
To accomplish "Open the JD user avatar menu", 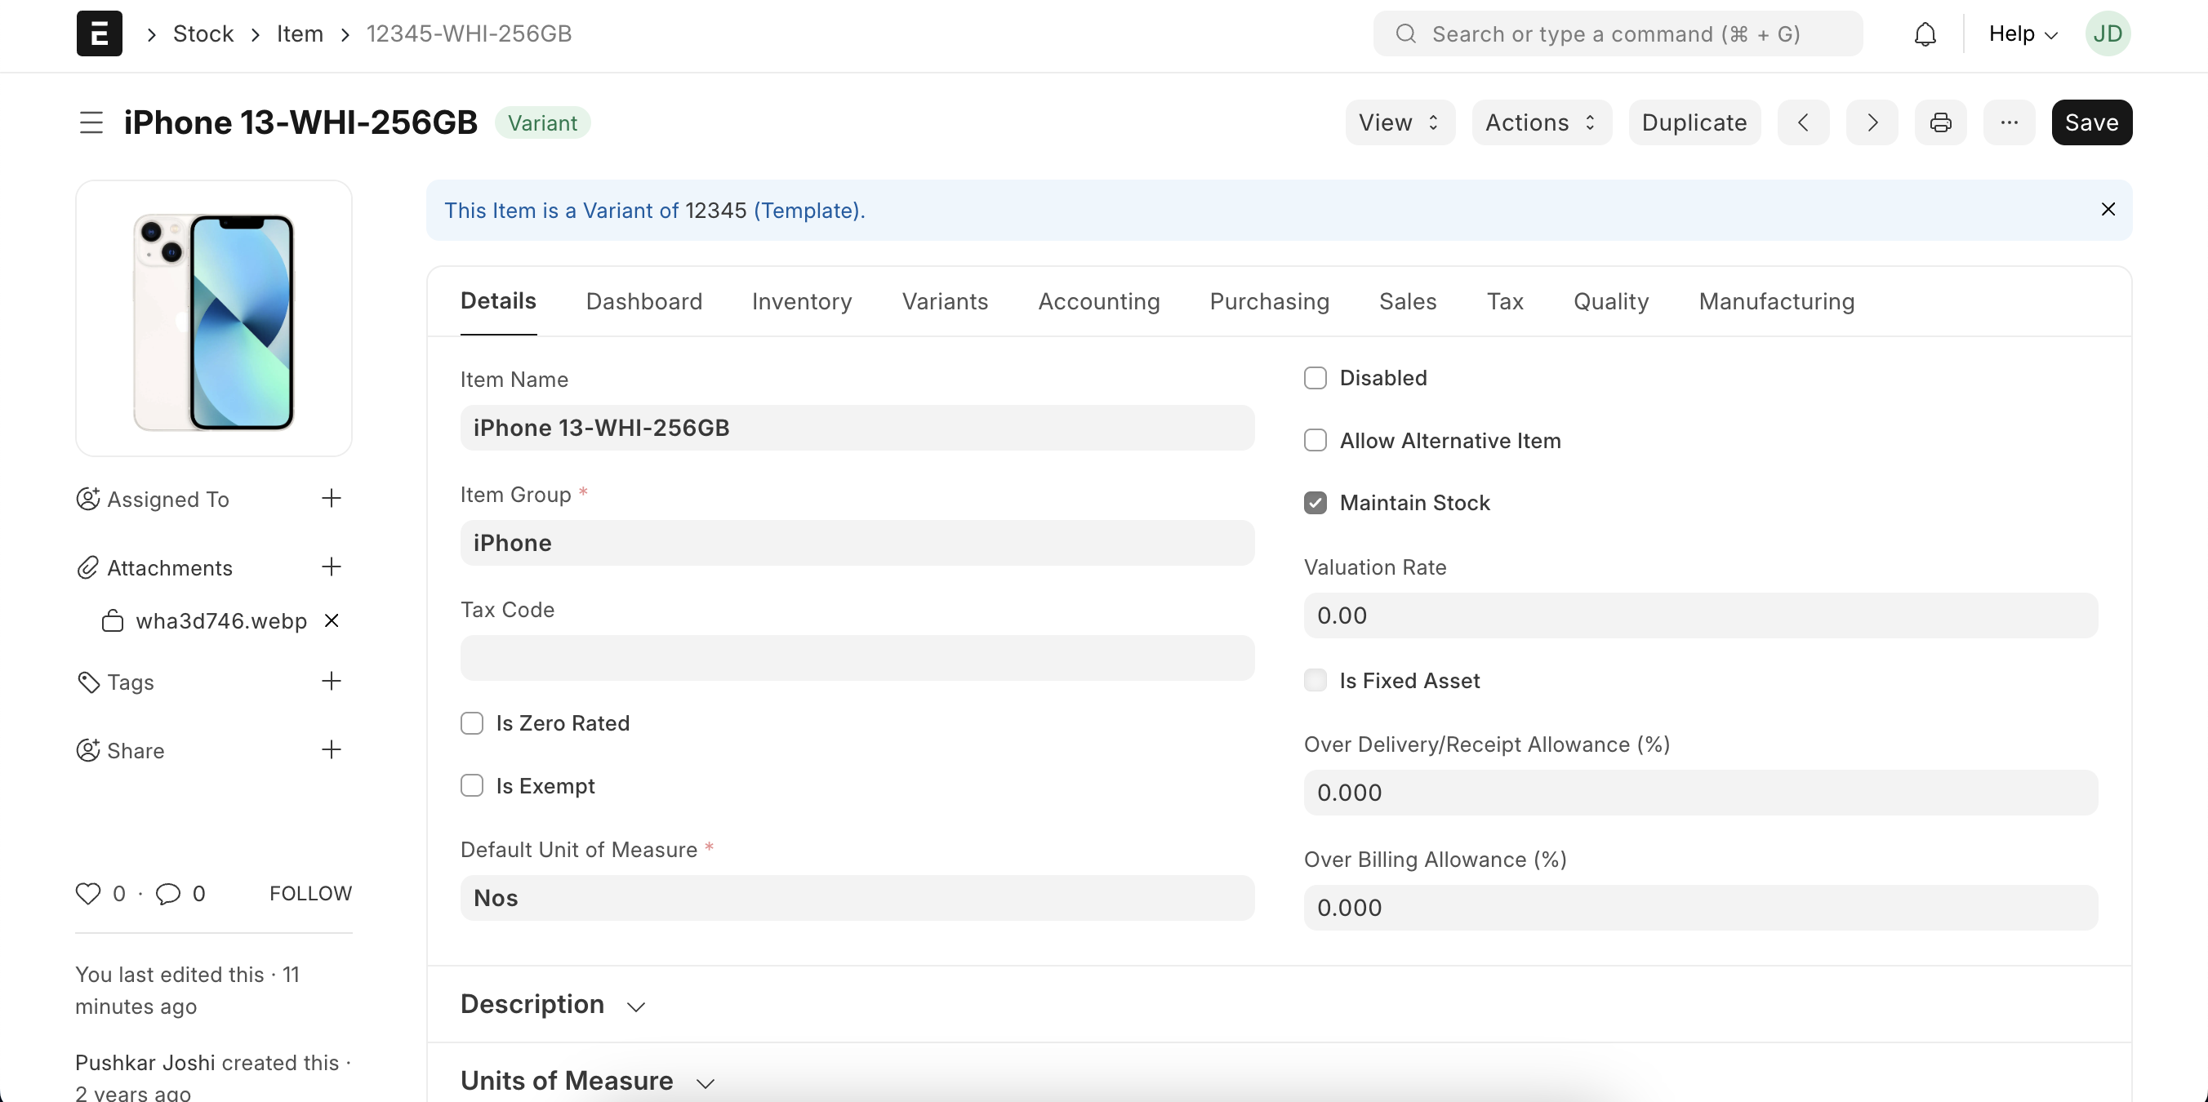I will (2108, 33).
